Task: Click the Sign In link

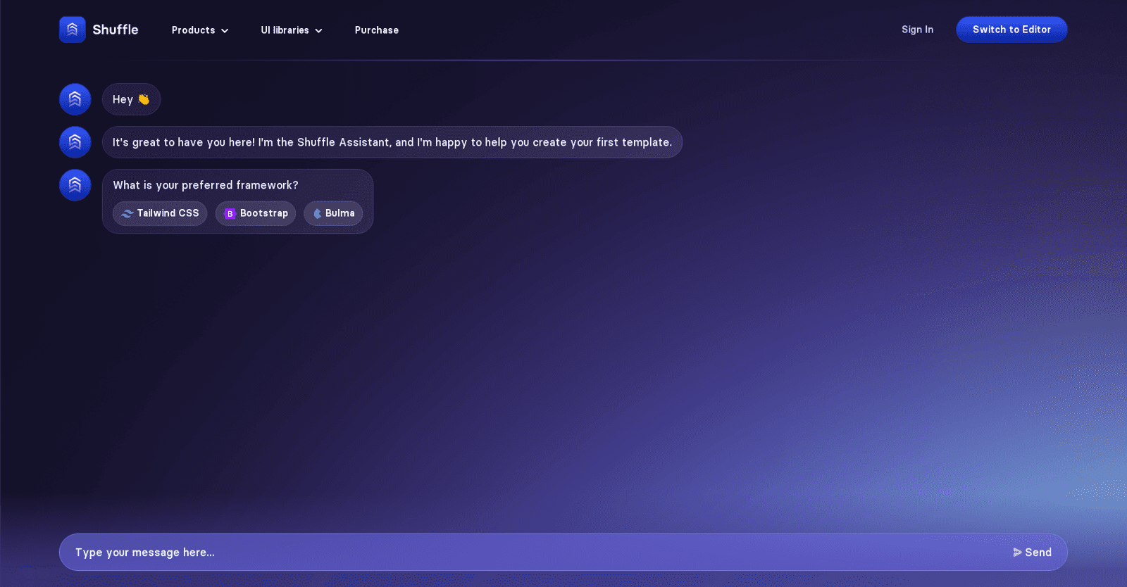Action: point(917,30)
